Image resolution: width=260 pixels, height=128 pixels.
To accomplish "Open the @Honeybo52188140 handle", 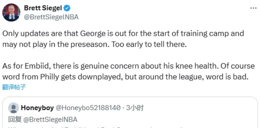I will 88,108.
